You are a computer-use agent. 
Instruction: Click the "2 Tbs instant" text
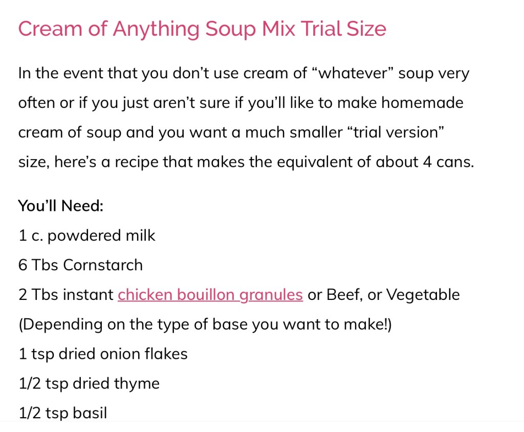[x=65, y=295]
